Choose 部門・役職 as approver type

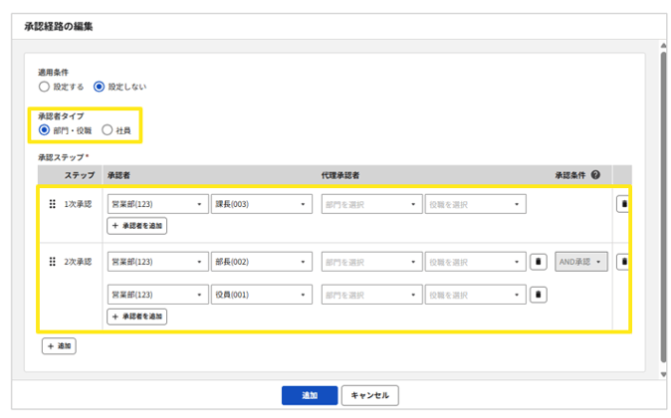click(44, 130)
